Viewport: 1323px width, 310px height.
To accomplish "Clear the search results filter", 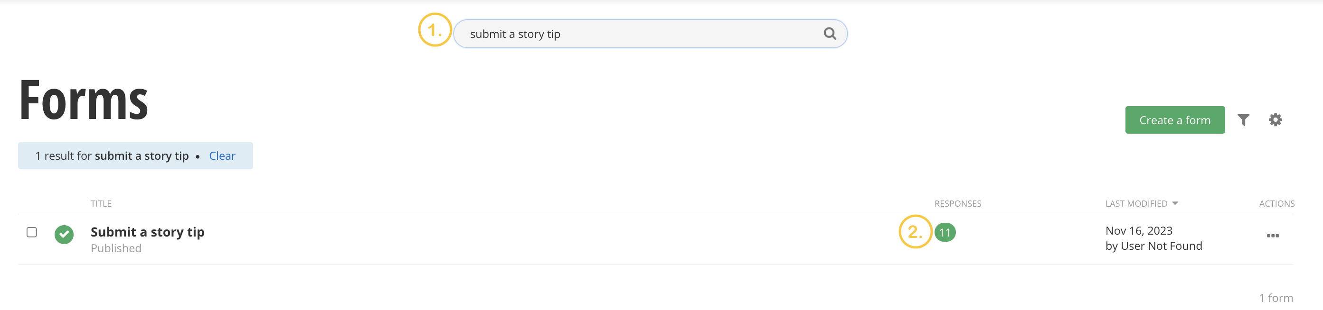I will [x=222, y=156].
